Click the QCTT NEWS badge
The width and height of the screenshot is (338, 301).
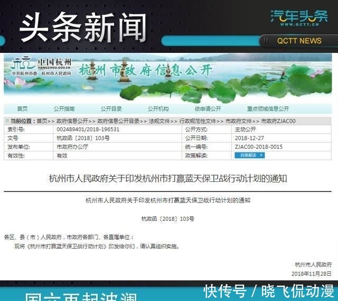tap(299, 41)
